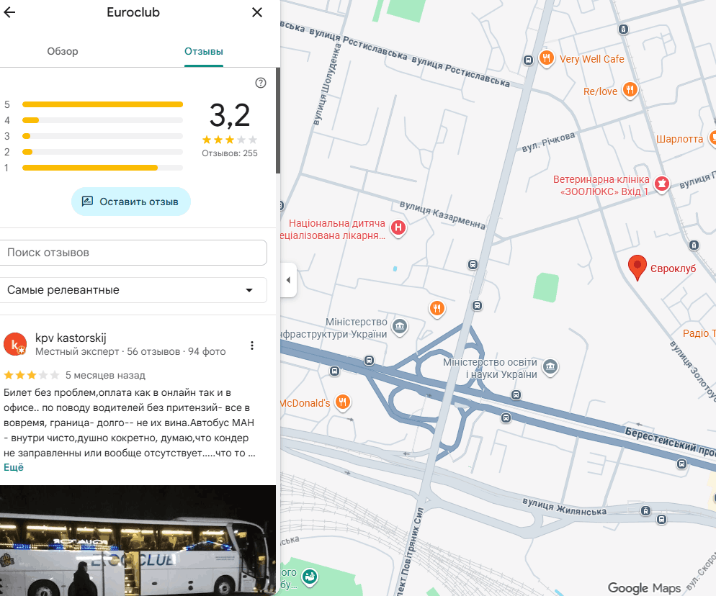Screen dimensions: 716x596
Task: Click the top-right bus stop icon
Action: [x=623, y=30]
